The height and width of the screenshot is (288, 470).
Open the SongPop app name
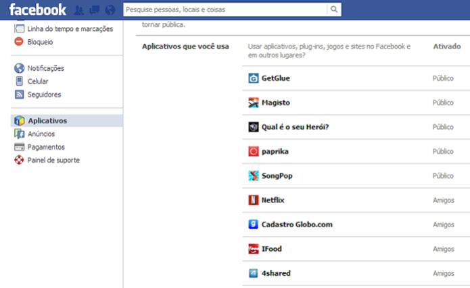click(x=277, y=176)
